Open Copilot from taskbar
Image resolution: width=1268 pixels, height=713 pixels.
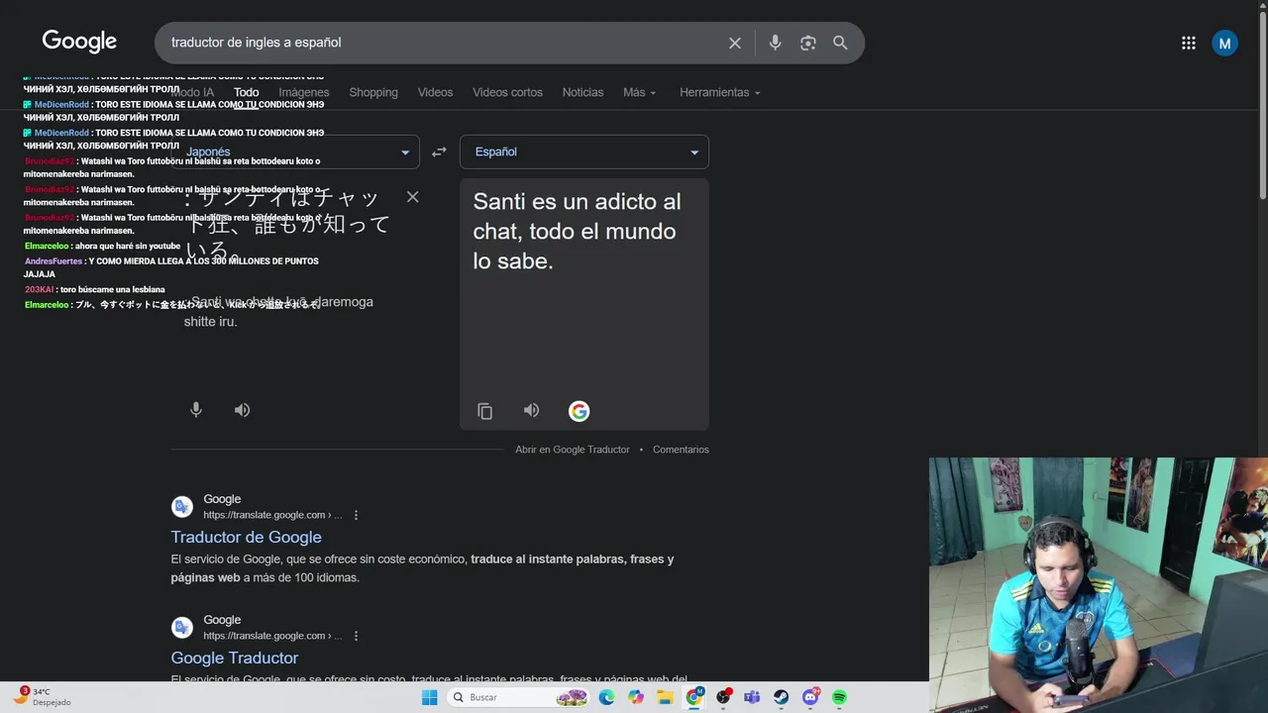tap(636, 697)
